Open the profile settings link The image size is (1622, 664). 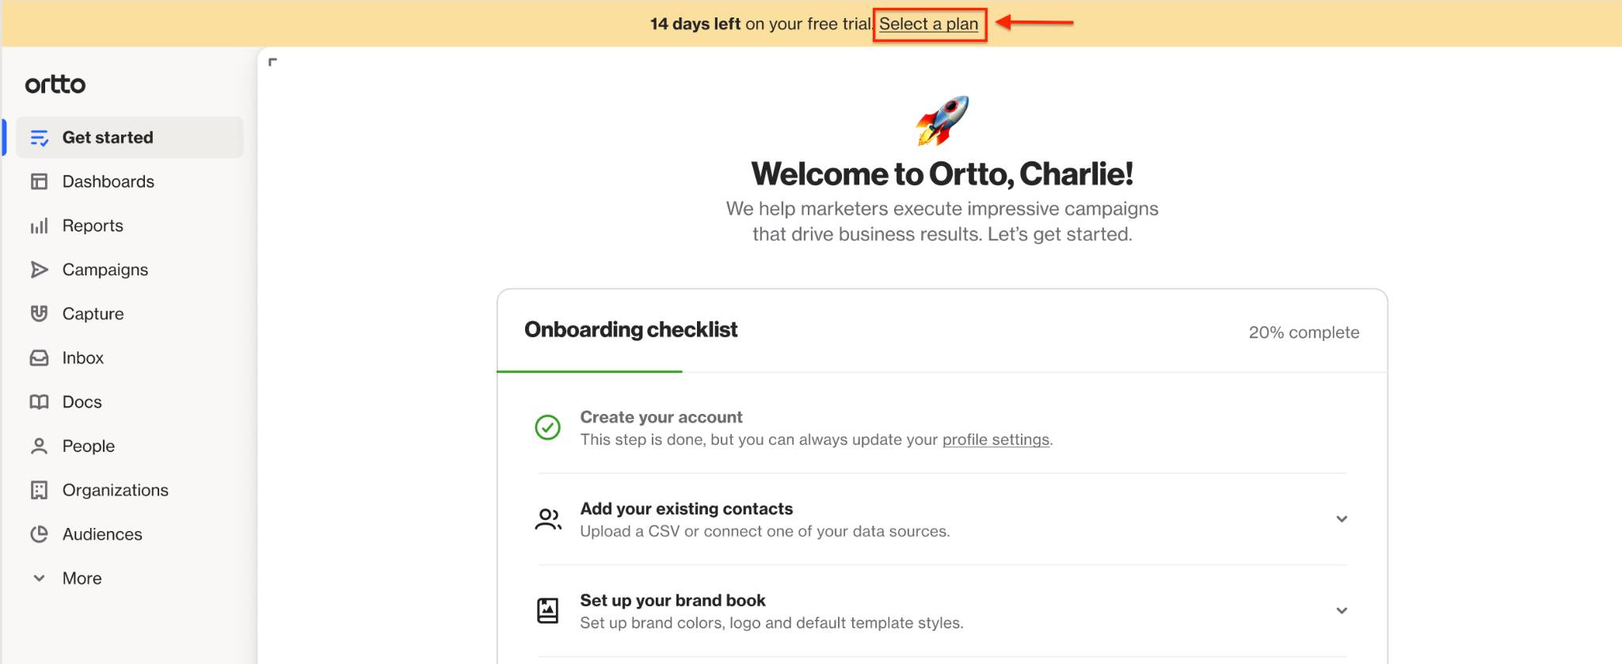(x=996, y=439)
